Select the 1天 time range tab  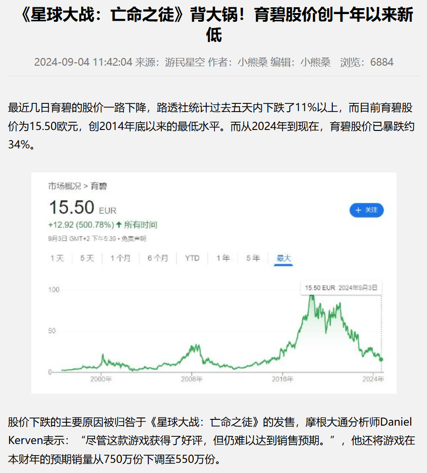tap(57, 258)
